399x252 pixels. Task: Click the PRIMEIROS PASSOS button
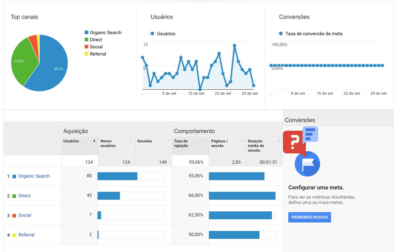[x=309, y=217]
